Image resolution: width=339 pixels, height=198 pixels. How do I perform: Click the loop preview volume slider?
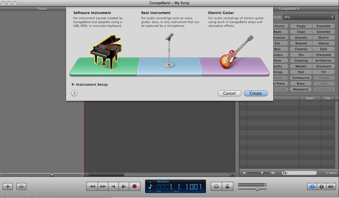coord(259,173)
